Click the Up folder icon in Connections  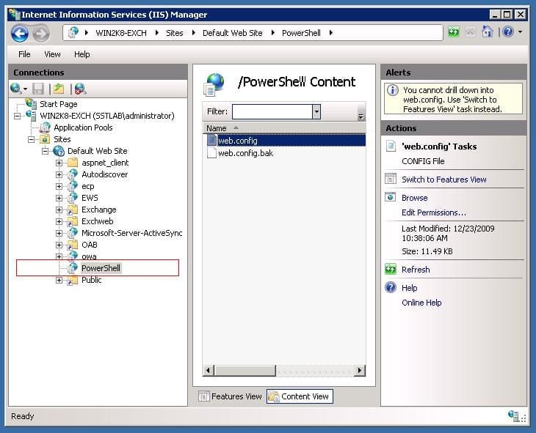[x=59, y=89]
